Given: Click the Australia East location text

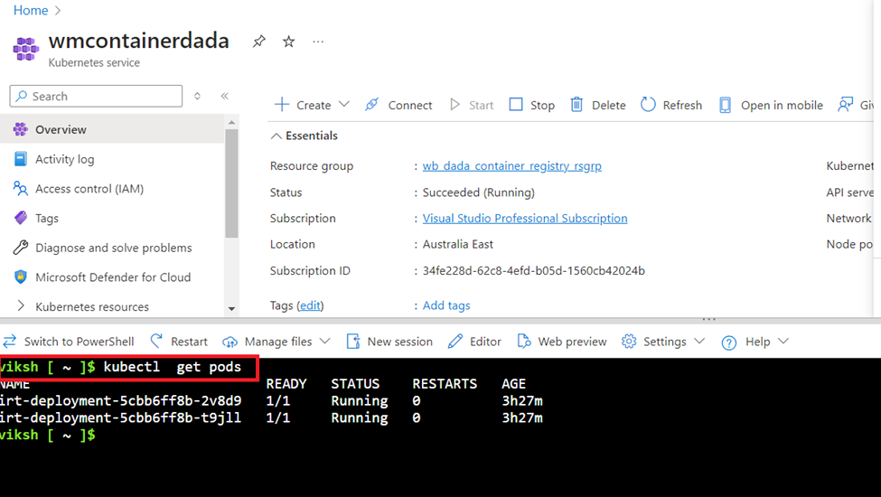Looking at the screenshot, I should (x=458, y=244).
